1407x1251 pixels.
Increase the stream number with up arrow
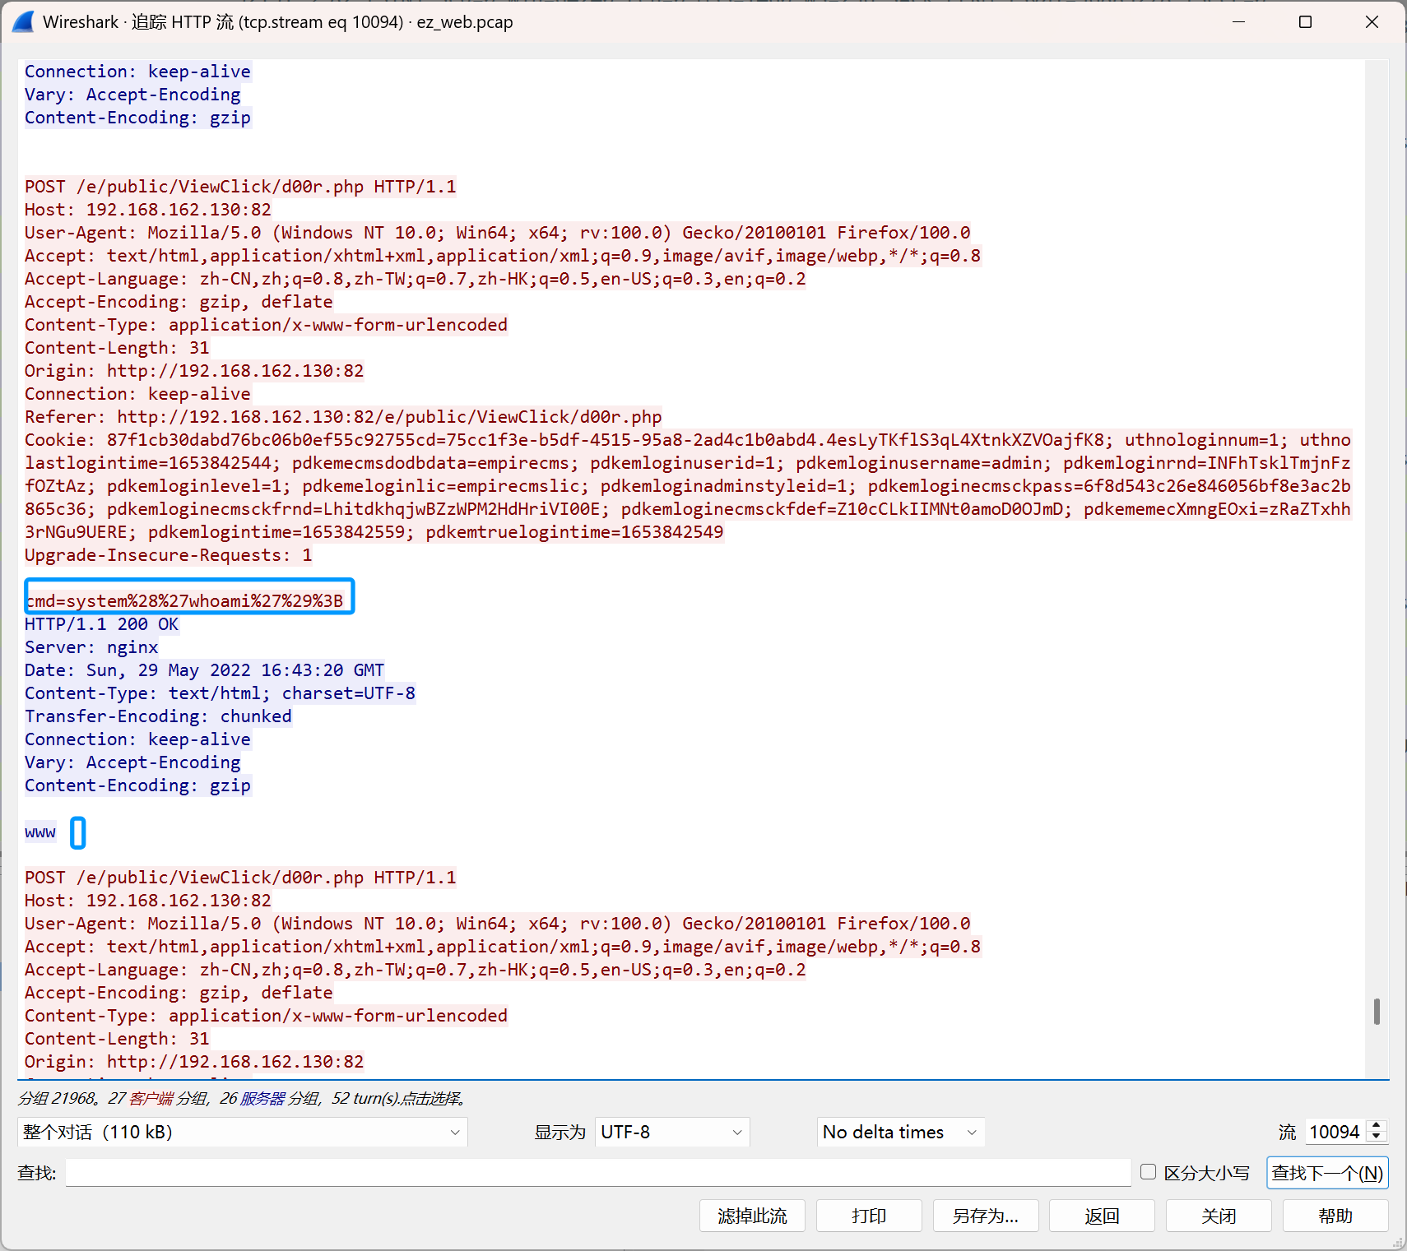[1377, 1126]
